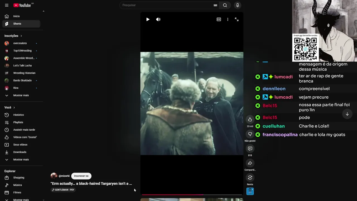The image size is (357, 201).
Task: Open the Top10Wrestling subscription
Action: click(x=21, y=51)
